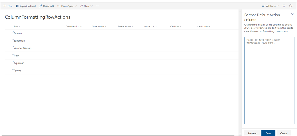Screen dimensions: 297x136
Task: Click the Quick edit pencil icon
Action: [x=40, y=6]
